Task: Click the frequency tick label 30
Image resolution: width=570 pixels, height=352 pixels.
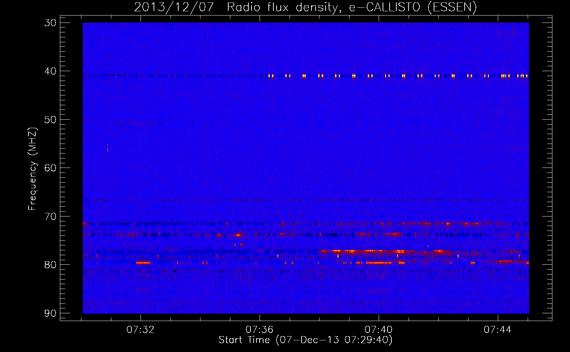Action: click(x=50, y=23)
